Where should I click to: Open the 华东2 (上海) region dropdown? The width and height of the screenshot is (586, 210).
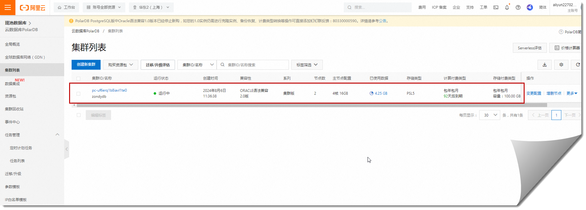click(151, 7)
